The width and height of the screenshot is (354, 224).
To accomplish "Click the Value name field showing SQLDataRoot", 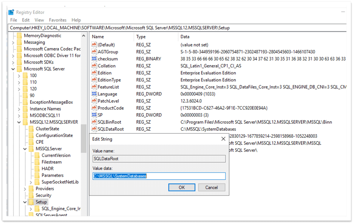I will point(159,159).
